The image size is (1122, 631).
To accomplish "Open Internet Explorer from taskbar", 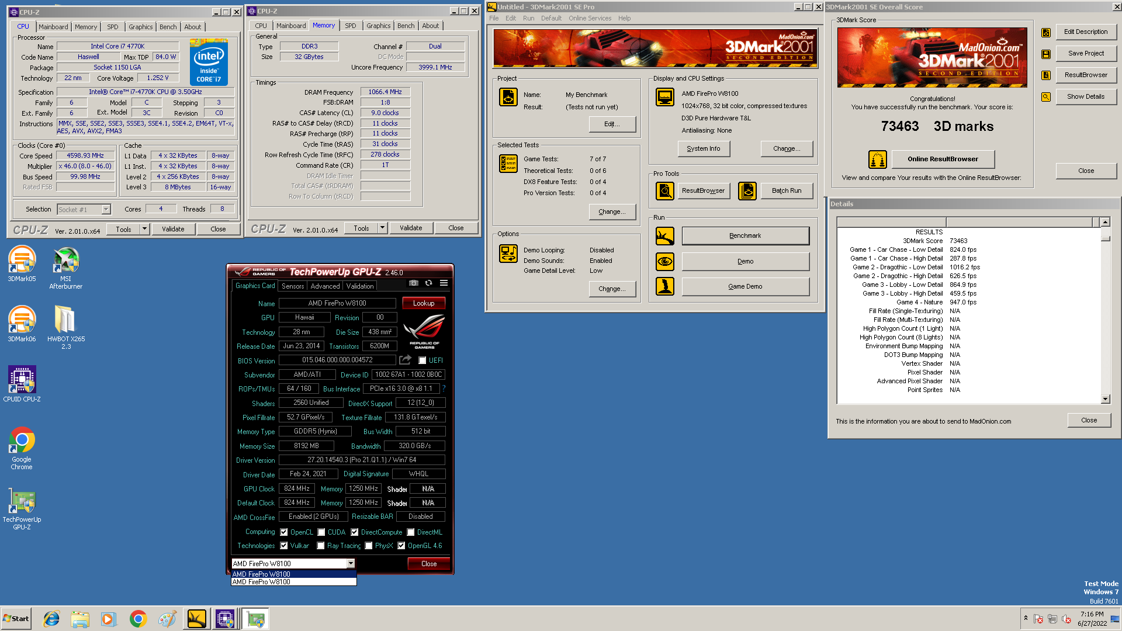I will [51, 619].
